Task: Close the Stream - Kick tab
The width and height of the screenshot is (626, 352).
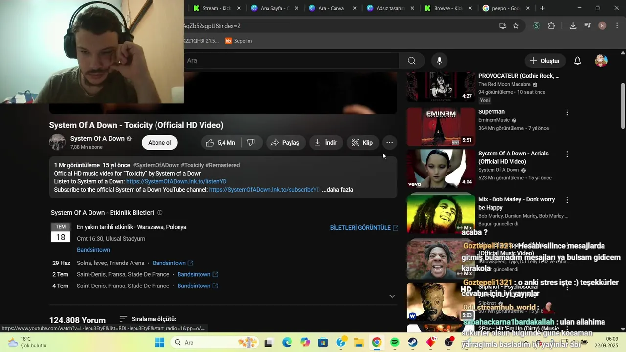Action: click(x=239, y=8)
